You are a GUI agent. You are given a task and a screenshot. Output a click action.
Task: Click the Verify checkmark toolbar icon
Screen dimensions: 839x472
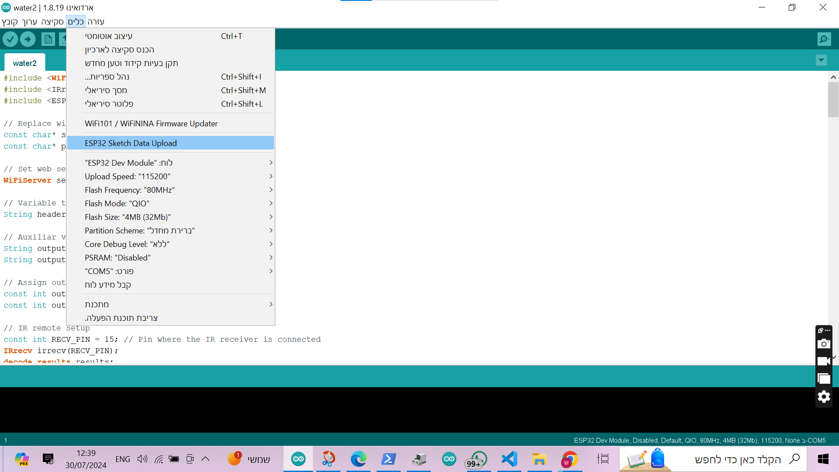(x=10, y=39)
